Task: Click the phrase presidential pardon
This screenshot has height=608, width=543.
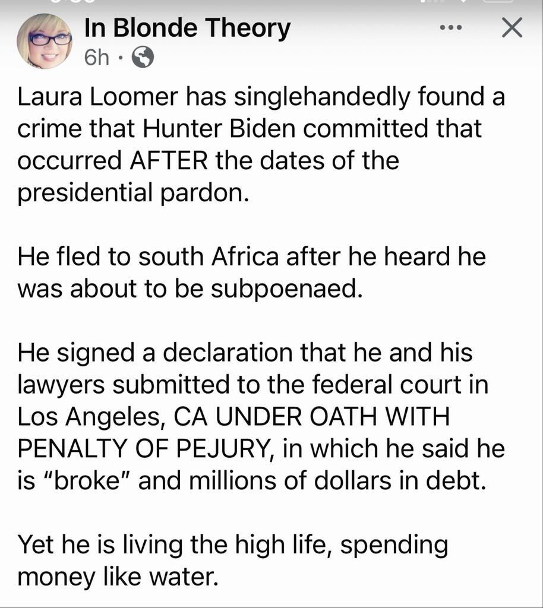Action: (x=131, y=193)
